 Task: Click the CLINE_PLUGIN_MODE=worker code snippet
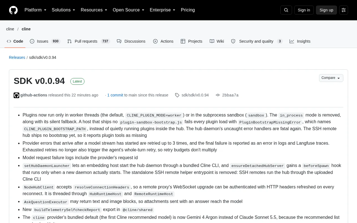(154, 115)
